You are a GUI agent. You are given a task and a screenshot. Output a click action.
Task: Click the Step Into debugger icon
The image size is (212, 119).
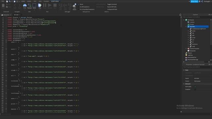tap(61, 5)
